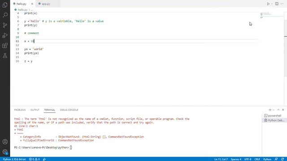Image resolution: width=287 pixels, height=161 pixels.
Task: Click hello.py in the breadcrumb
Action: [22, 10]
